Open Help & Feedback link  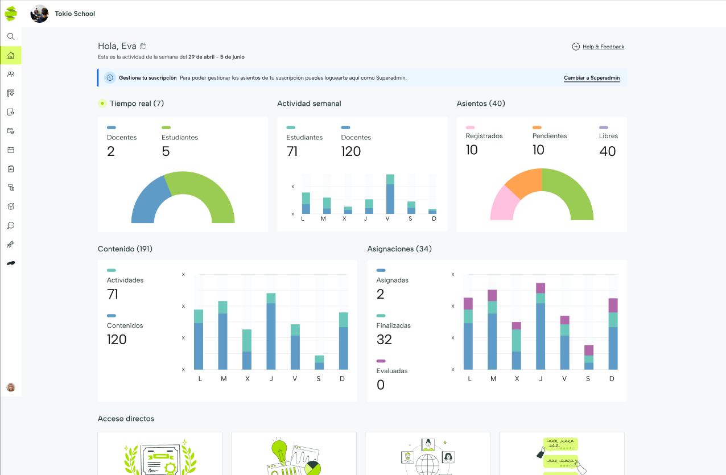[603, 47]
